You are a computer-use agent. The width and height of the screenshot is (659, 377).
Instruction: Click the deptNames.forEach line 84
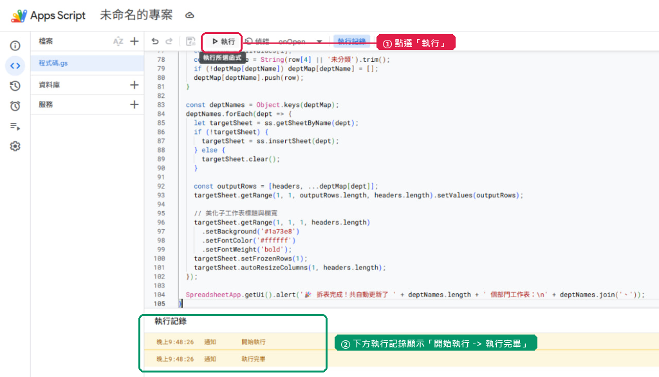tap(239, 114)
